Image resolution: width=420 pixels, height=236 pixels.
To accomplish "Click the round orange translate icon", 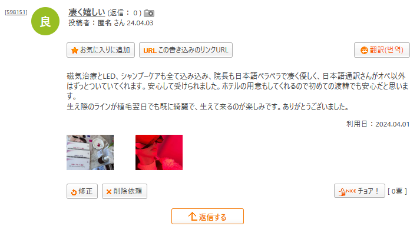I will (x=364, y=50).
